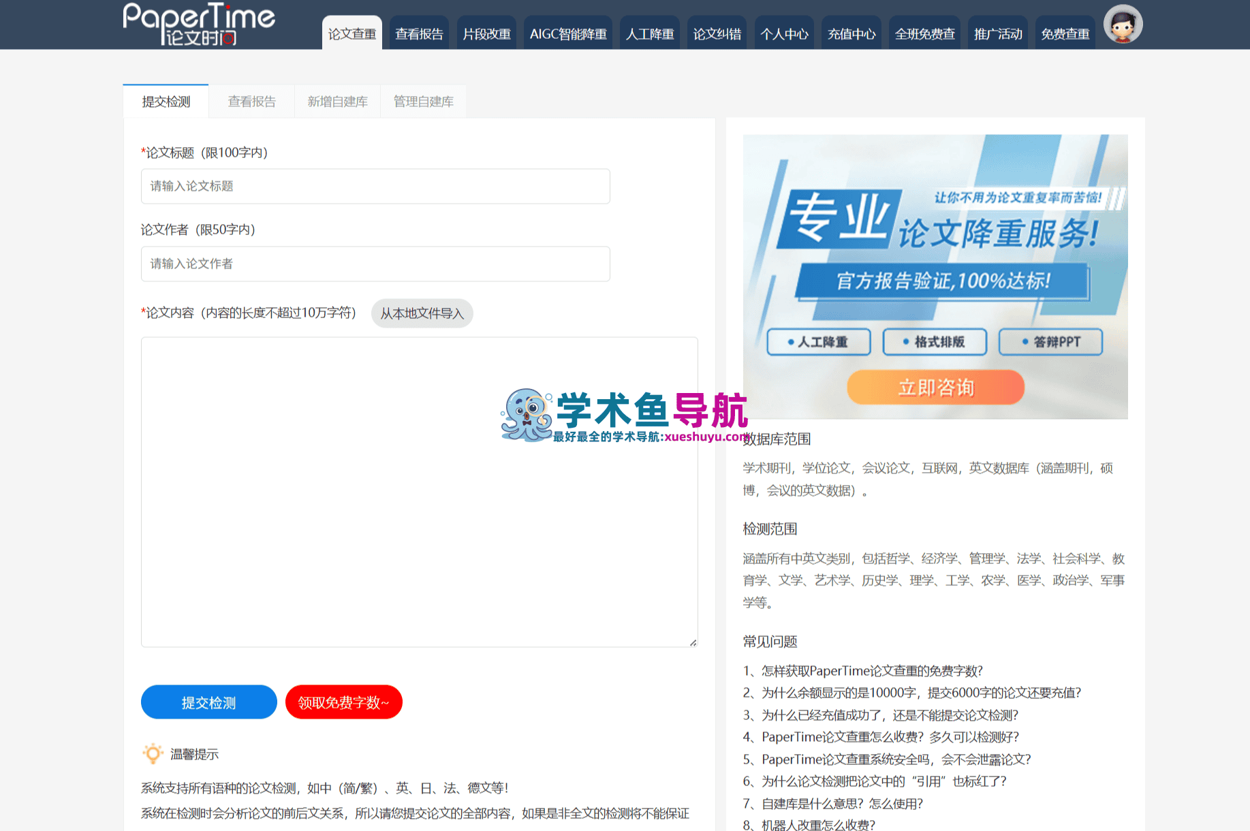Click the 常见问题 heading
Viewport: 1250px width, 831px height.
[x=770, y=642]
